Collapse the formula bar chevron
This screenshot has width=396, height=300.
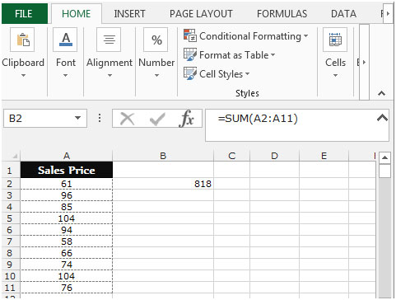coord(382,118)
